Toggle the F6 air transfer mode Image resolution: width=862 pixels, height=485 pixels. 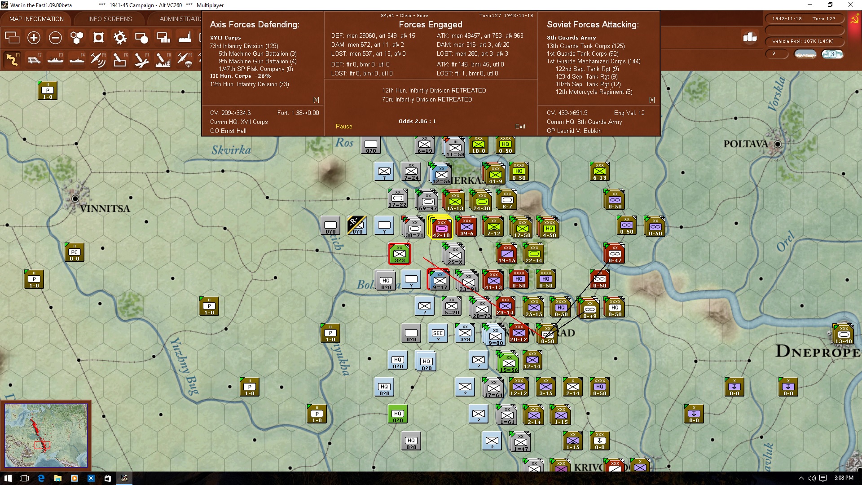tap(120, 59)
